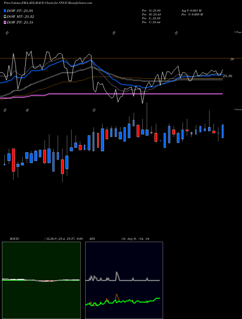Click the white DOW MT legend swatch
The width and height of the screenshot is (242, 319).
coord(5,17)
